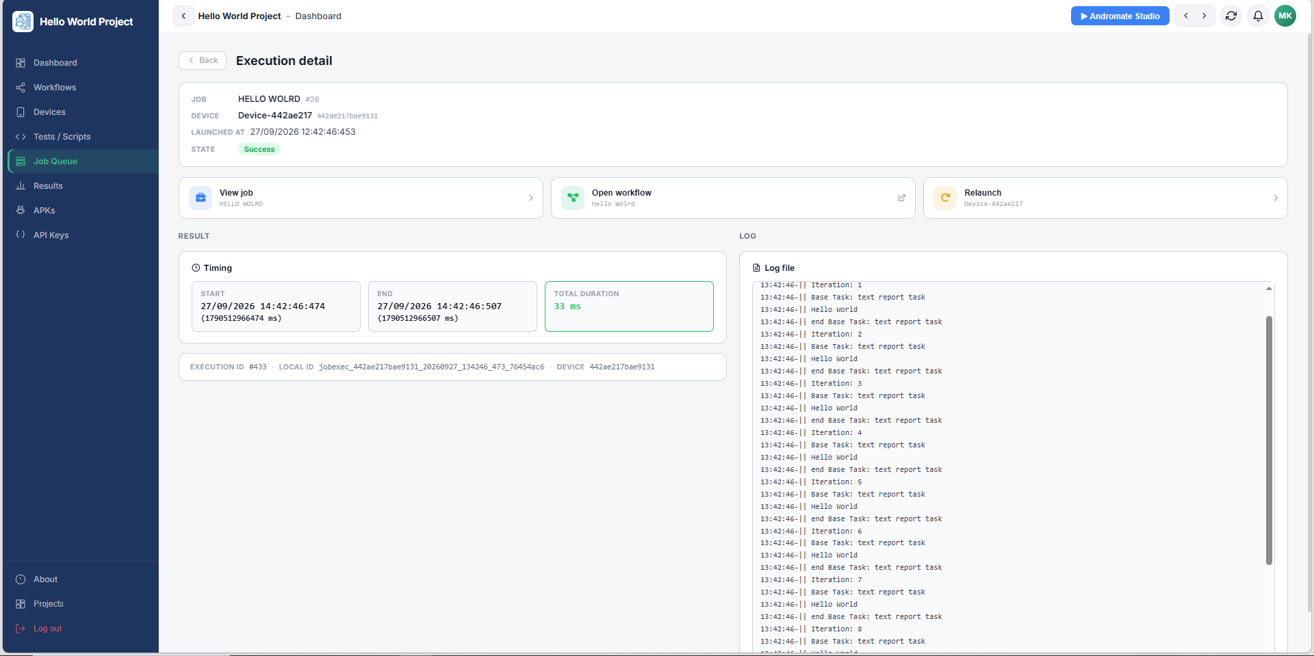Image resolution: width=1314 pixels, height=656 pixels.
Task: Relaunch the job on Device-442ae217
Action: click(x=1105, y=198)
